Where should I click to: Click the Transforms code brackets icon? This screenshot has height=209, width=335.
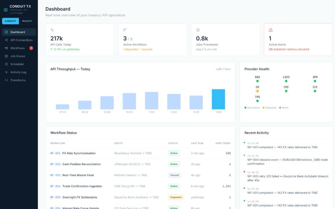(x=6, y=80)
